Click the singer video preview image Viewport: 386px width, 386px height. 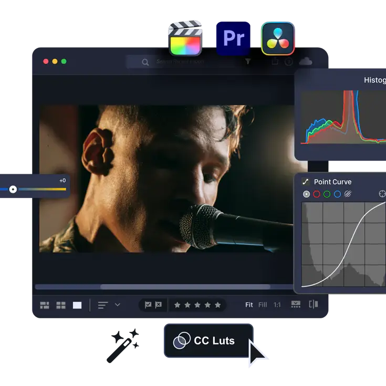click(x=166, y=179)
